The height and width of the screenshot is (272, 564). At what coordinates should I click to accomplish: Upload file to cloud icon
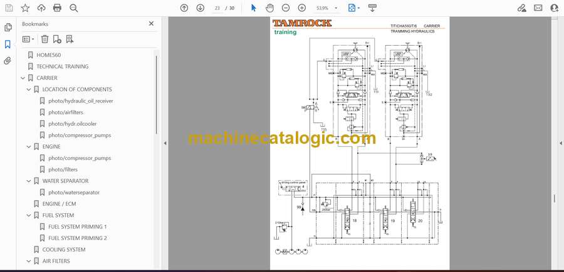(x=41, y=8)
